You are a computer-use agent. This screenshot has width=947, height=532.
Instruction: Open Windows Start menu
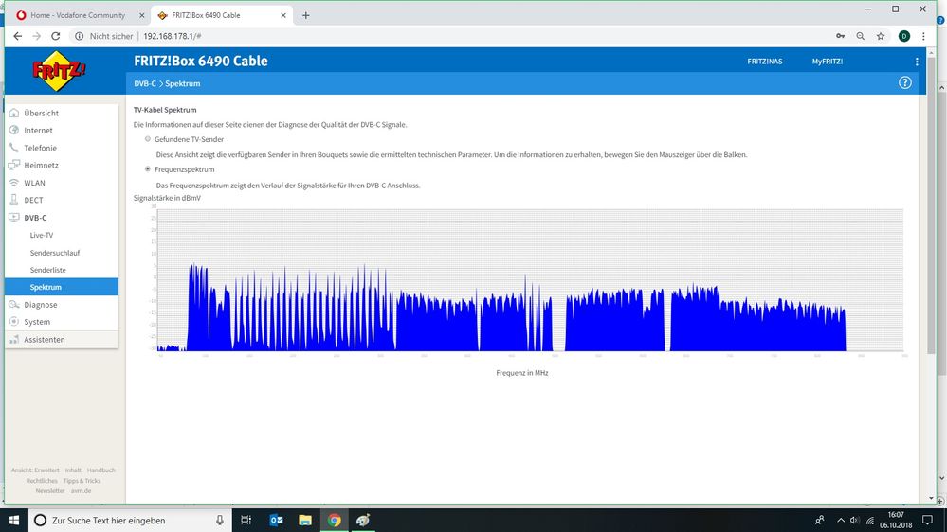tap(14, 520)
